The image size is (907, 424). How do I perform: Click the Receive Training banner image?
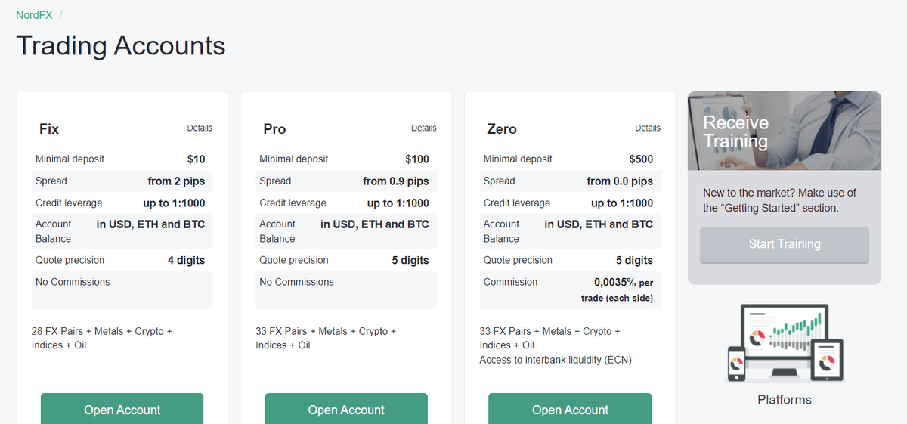tap(785, 131)
